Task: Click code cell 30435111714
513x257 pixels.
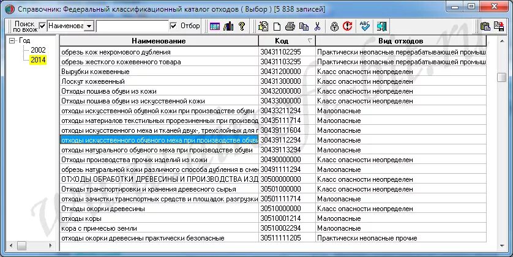Action: click(x=287, y=121)
